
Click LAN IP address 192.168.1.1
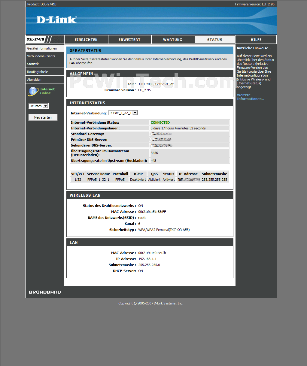[147, 259]
